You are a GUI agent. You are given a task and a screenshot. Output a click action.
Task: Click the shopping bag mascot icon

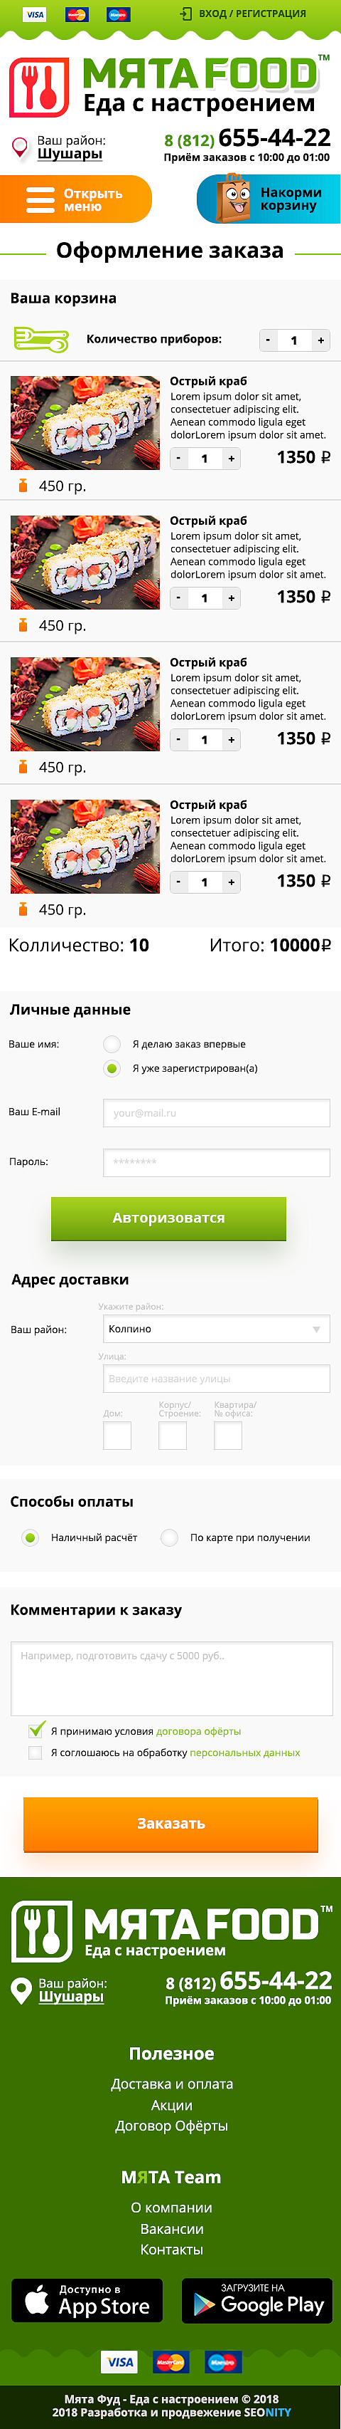[234, 199]
